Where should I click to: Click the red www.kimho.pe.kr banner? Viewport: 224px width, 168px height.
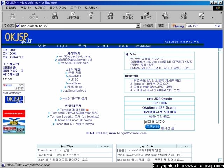14,113
